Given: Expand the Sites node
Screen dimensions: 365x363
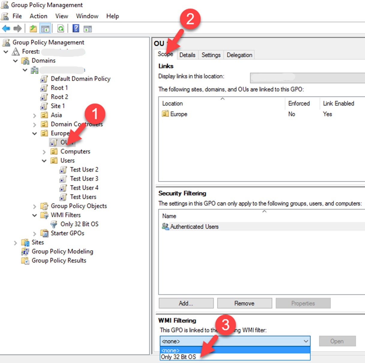Looking at the screenshot, I should tap(15, 243).
